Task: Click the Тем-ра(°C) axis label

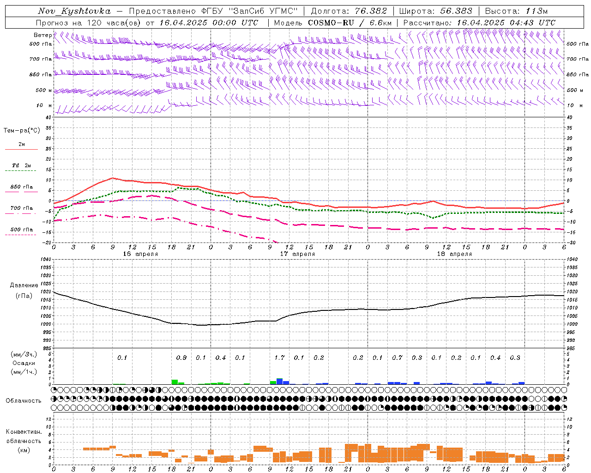Action: 22,131
